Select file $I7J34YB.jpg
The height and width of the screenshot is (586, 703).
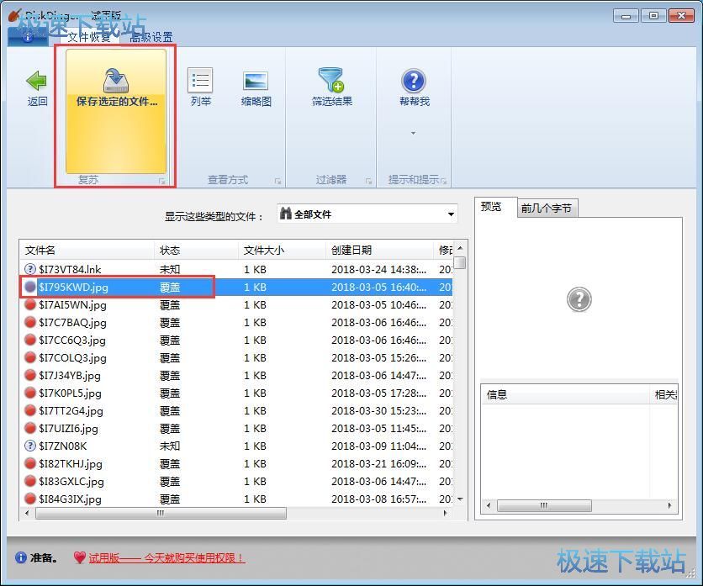click(x=70, y=375)
